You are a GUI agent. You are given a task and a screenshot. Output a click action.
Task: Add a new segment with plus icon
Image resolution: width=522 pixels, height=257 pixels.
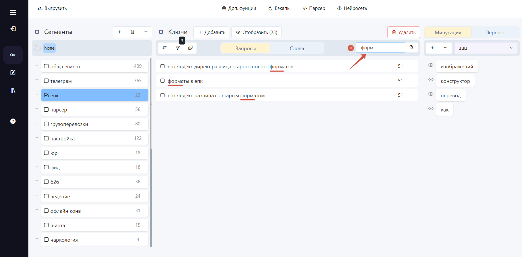(x=119, y=32)
